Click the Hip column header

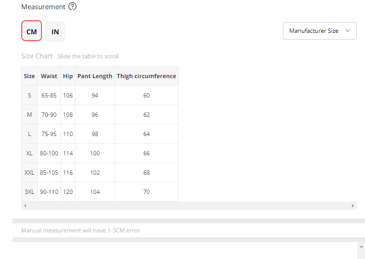click(68, 76)
